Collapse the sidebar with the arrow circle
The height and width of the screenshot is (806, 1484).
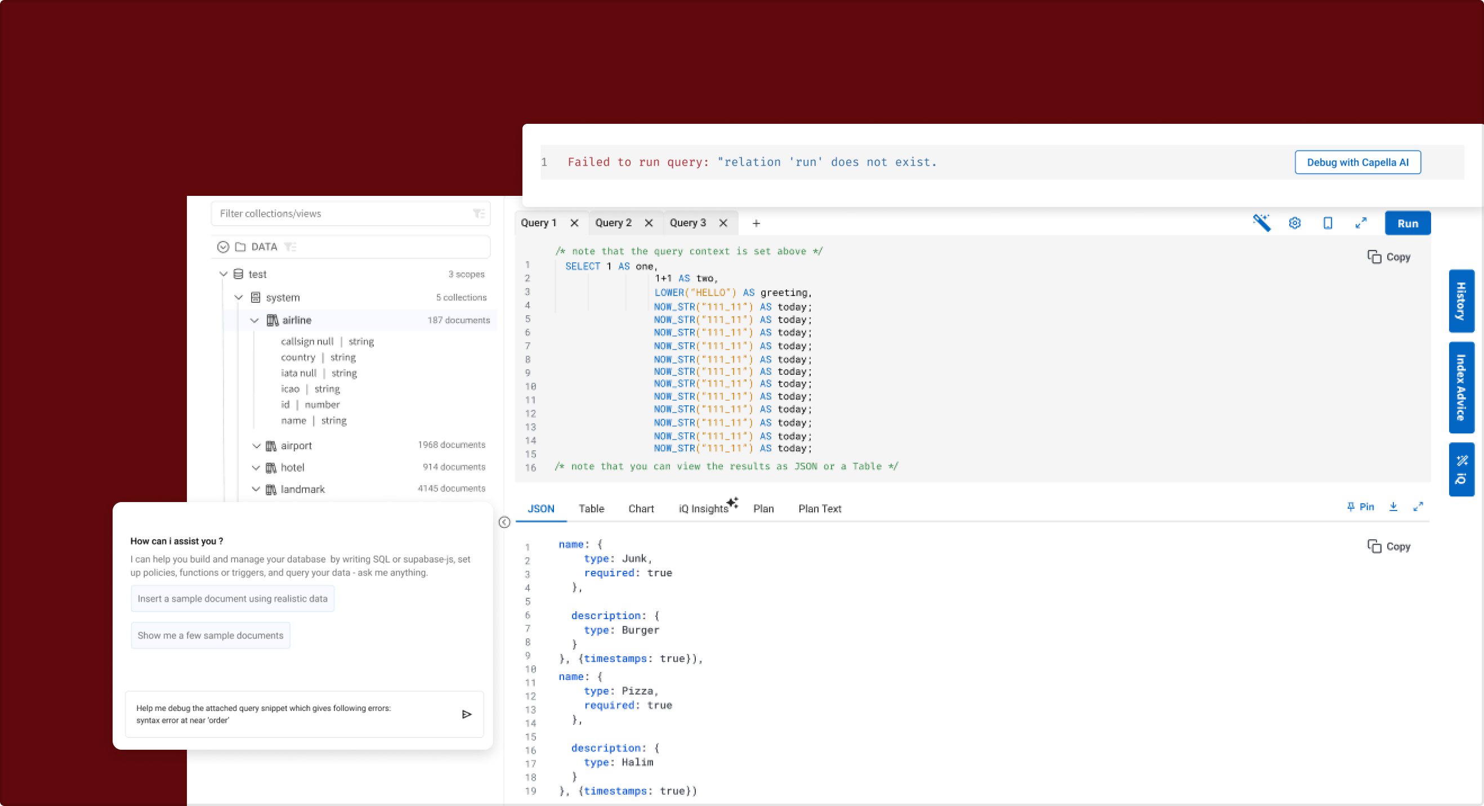pyautogui.click(x=504, y=522)
